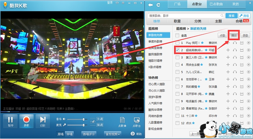Click the 搜索歌曲、歌手 search field
This screenshot has height=139, width=253.
(186, 16)
